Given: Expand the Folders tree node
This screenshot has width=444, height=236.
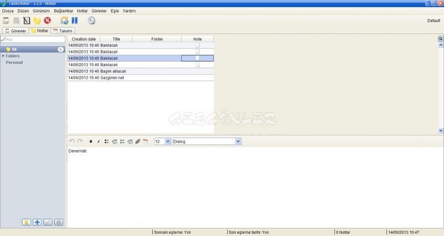Looking at the screenshot, I should pos(3,56).
